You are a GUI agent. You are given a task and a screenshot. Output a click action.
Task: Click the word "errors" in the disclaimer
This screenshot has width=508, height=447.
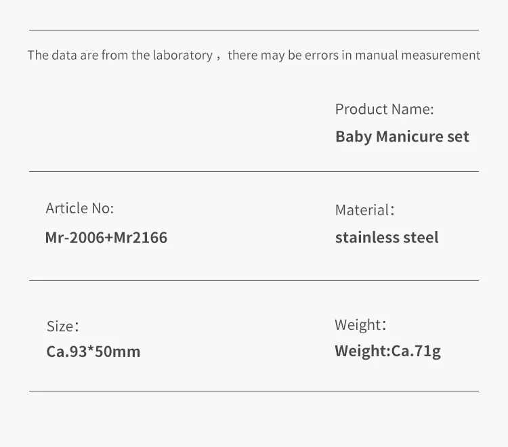click(322, 56)
